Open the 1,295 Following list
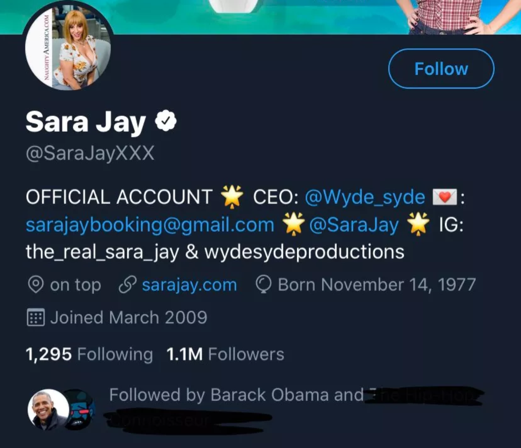 [x=89, y=354]
